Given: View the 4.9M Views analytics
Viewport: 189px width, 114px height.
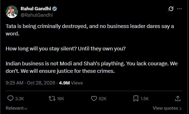Looking at the screenshot, I should pos(71,83).
